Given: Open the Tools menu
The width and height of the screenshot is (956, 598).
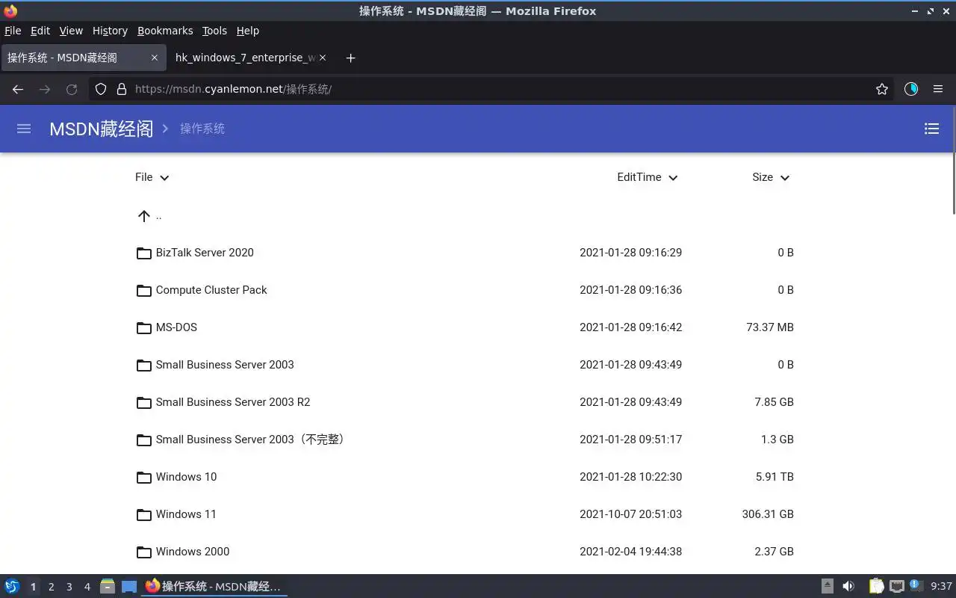Looking at the screenshot, I should pyautogui.click(x=214, y=31).
